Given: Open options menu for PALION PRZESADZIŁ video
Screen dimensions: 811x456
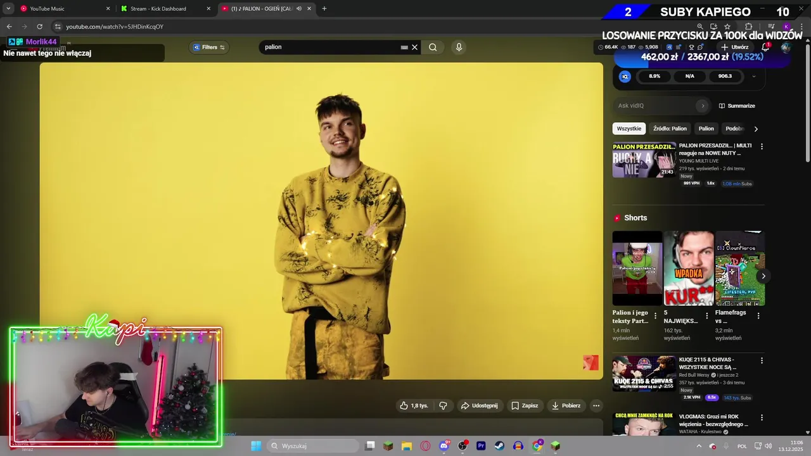Looking at the screenshot, I should (x=762, y=146).
